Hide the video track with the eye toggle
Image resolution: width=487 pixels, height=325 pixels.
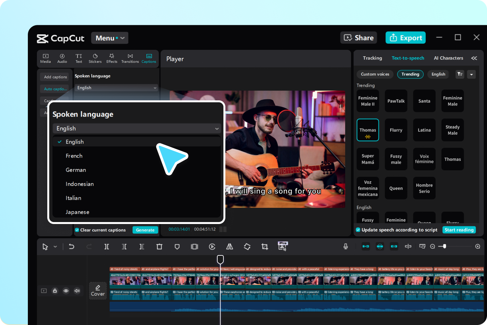tap(66, 291)
